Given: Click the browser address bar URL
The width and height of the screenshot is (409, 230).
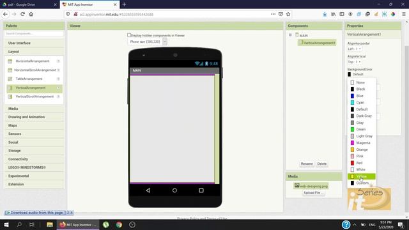Looking at the screenshot, I should tap(116, 14).
